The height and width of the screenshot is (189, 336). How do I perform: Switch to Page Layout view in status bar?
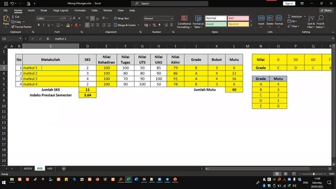click(286, 174)
